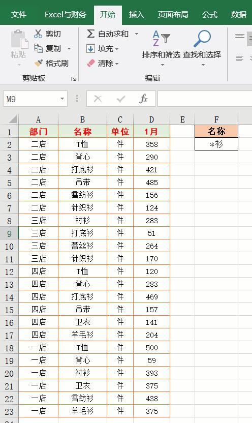Switch to Excel与财务 tab
The height and width of the screenshot is (423, 252).
point(66,14)
